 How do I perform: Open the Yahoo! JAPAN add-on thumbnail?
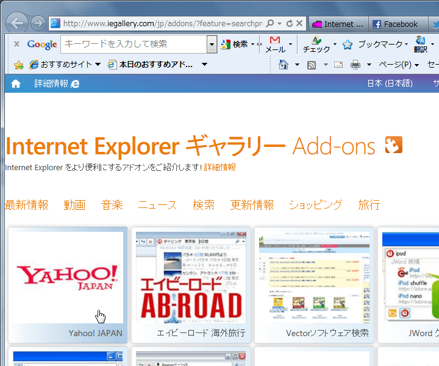point(68,285)
